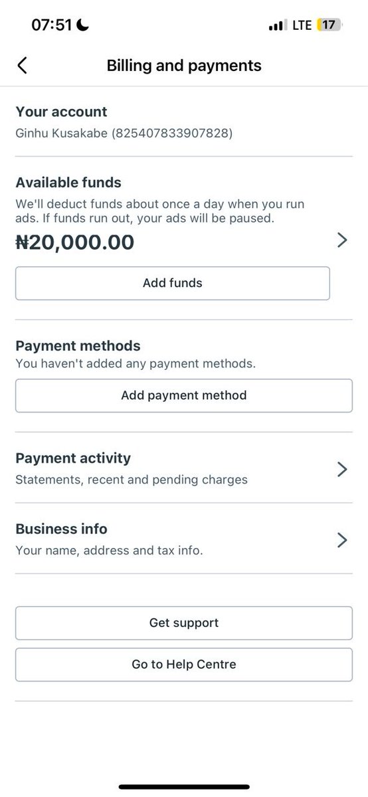
Task: Open Available funds details chevron
Action: (x=342, y=240)
